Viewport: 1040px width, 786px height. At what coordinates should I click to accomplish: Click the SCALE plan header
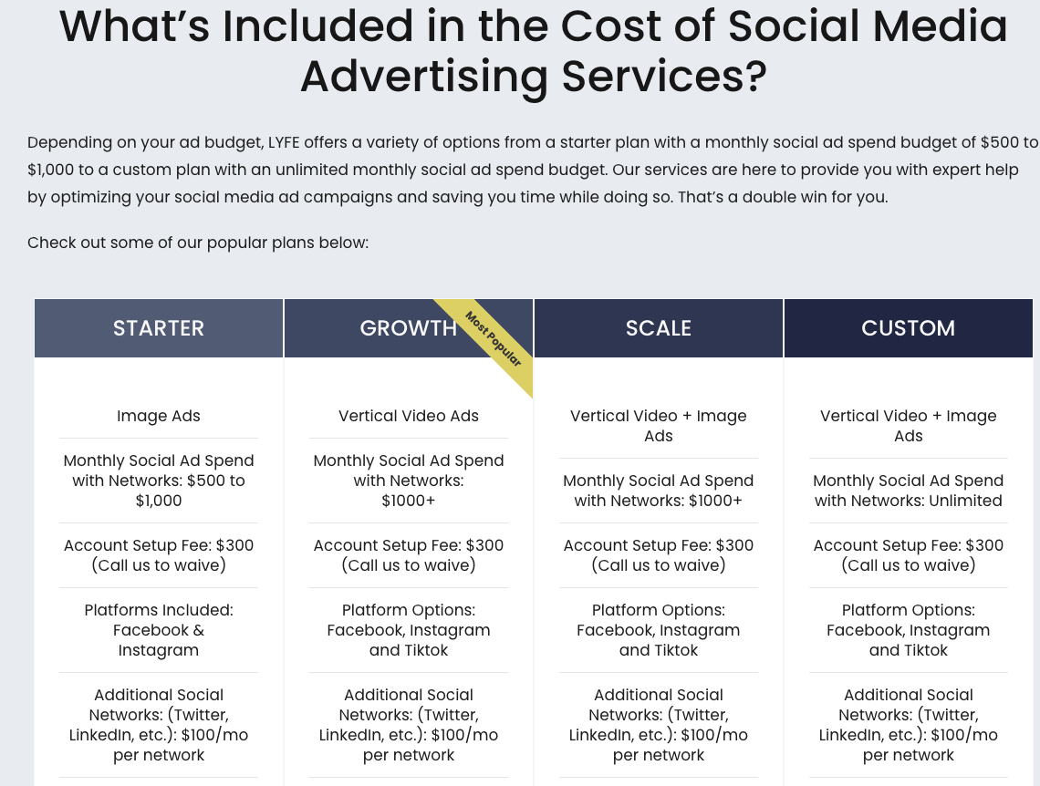pyautogui.click(x=659, y=328)
